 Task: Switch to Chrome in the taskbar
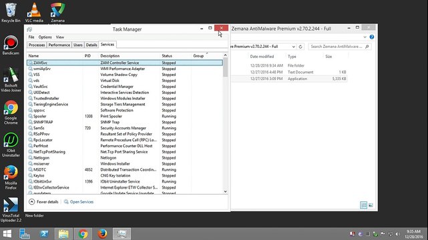pos(83,234)
